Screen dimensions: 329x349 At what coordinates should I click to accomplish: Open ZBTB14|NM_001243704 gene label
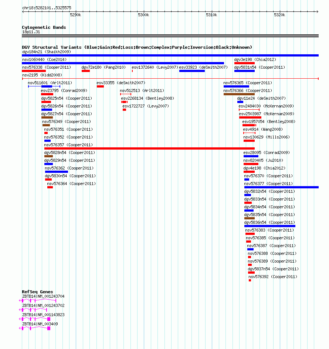(43, 297)
